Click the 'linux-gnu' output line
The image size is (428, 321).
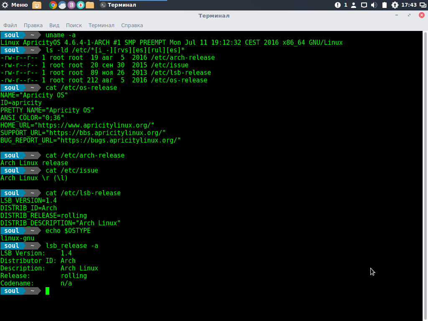[17, 238]
